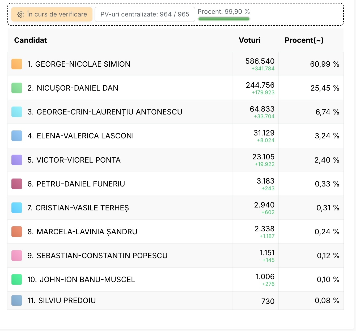This screenshot has height=331, width=356.
Task: Click the În curs de verificare status badge
Action: tap(52, 14)
